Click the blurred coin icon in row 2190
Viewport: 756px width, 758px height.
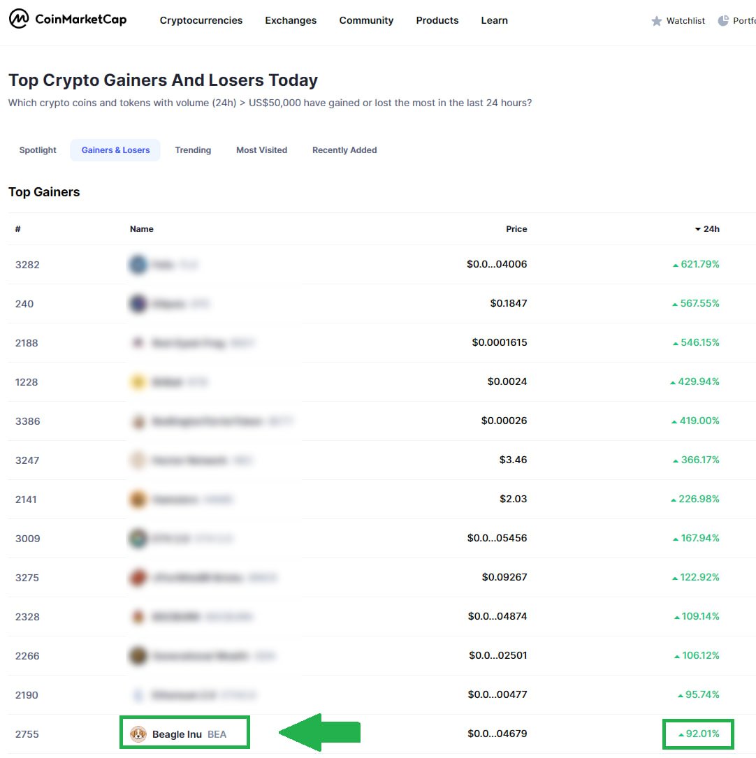138,695
